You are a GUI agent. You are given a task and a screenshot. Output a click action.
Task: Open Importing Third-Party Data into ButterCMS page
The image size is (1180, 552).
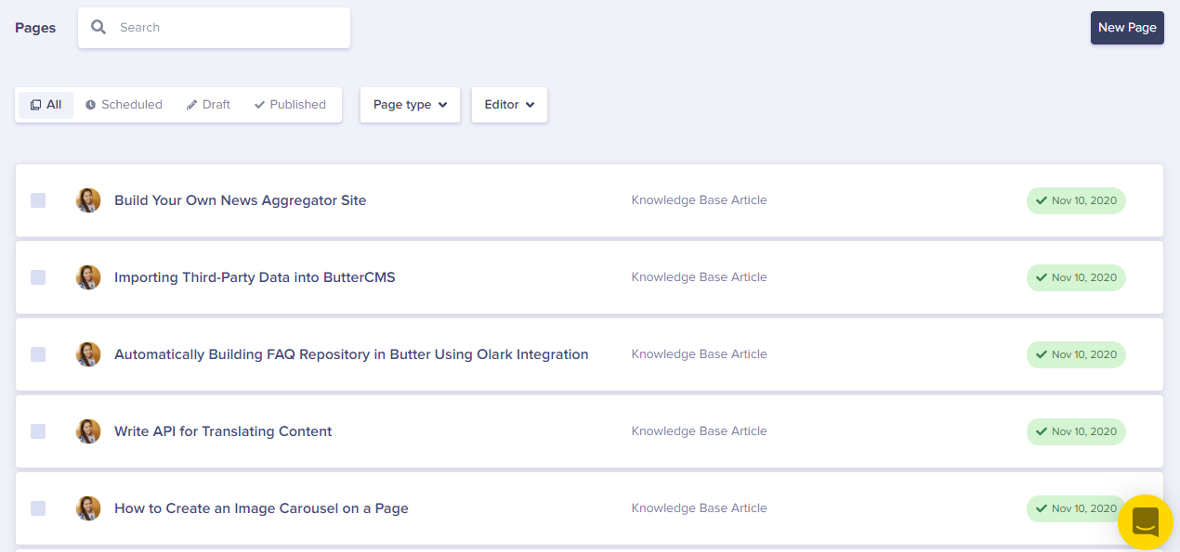255,277
